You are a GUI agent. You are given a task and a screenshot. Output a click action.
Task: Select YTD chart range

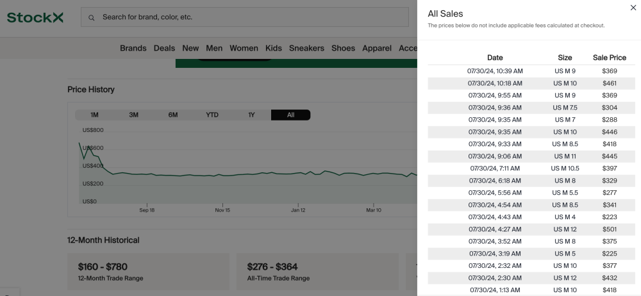click(x=212, y=115)
